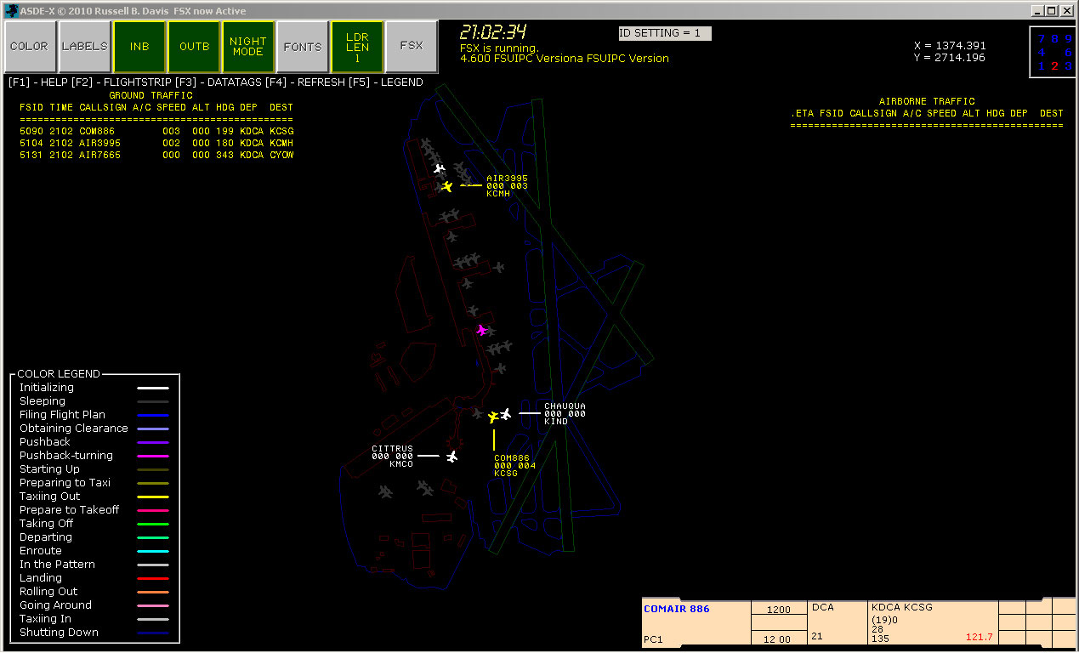Toggle the OUTB traffic filter
The width and height of the screenshot is (1079, 653).
pos(194,47)
